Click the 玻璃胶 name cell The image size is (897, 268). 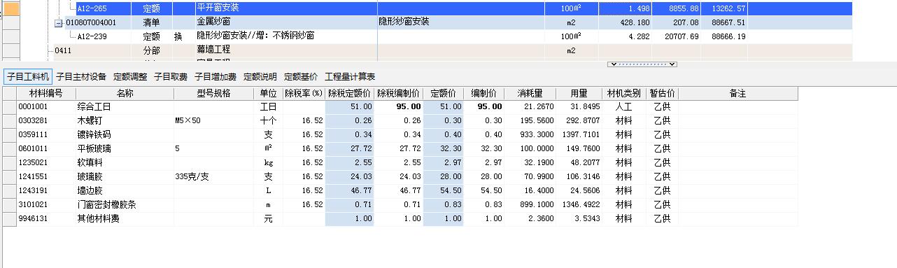point(125,176)
